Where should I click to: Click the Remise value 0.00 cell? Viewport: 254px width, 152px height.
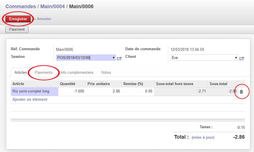coord(137,91)
